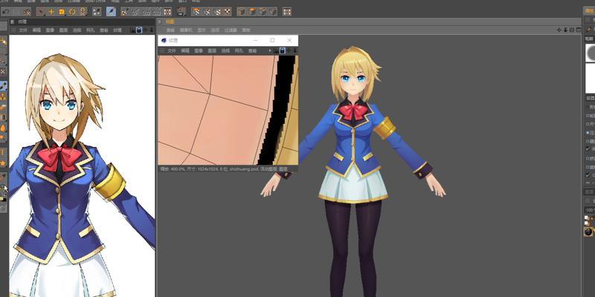The width and height of the screenshot is (595, 297).
Task: Click the checkered icon at far right of top toolbar
Action: pos(287,12)
